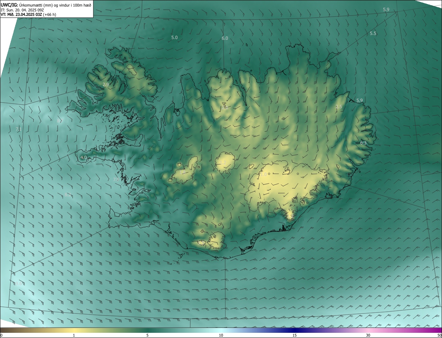Click the colorbar tick label 1
The image size is (442, 338).
click(74, 335)
